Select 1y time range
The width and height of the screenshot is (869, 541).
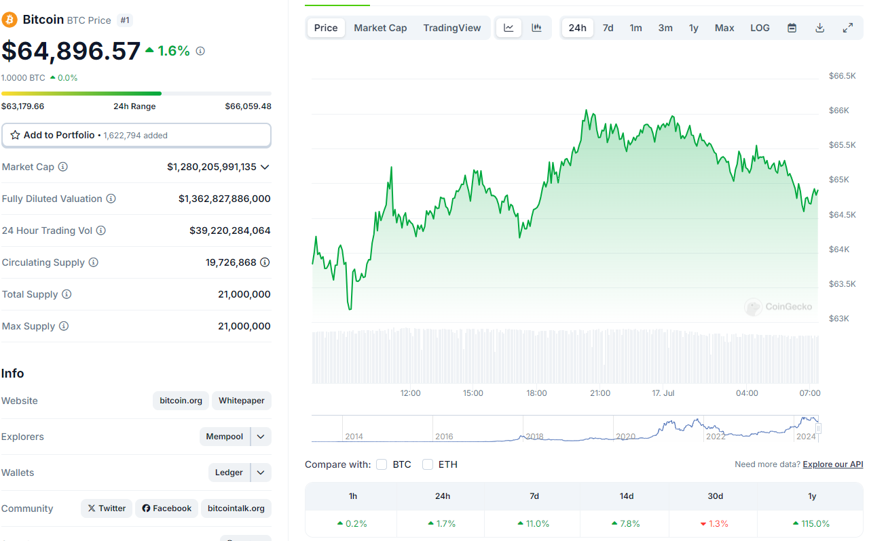pos(693,28)
